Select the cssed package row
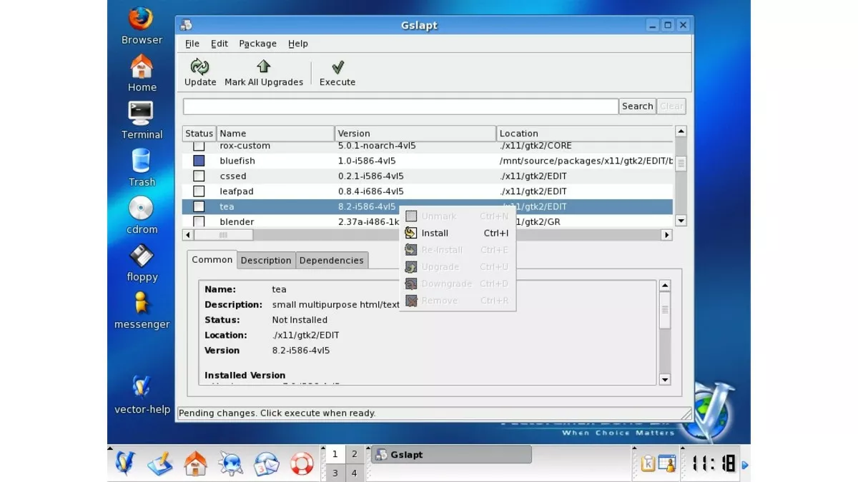The width and height of the screenshot is (858, 482). [428, 176]
